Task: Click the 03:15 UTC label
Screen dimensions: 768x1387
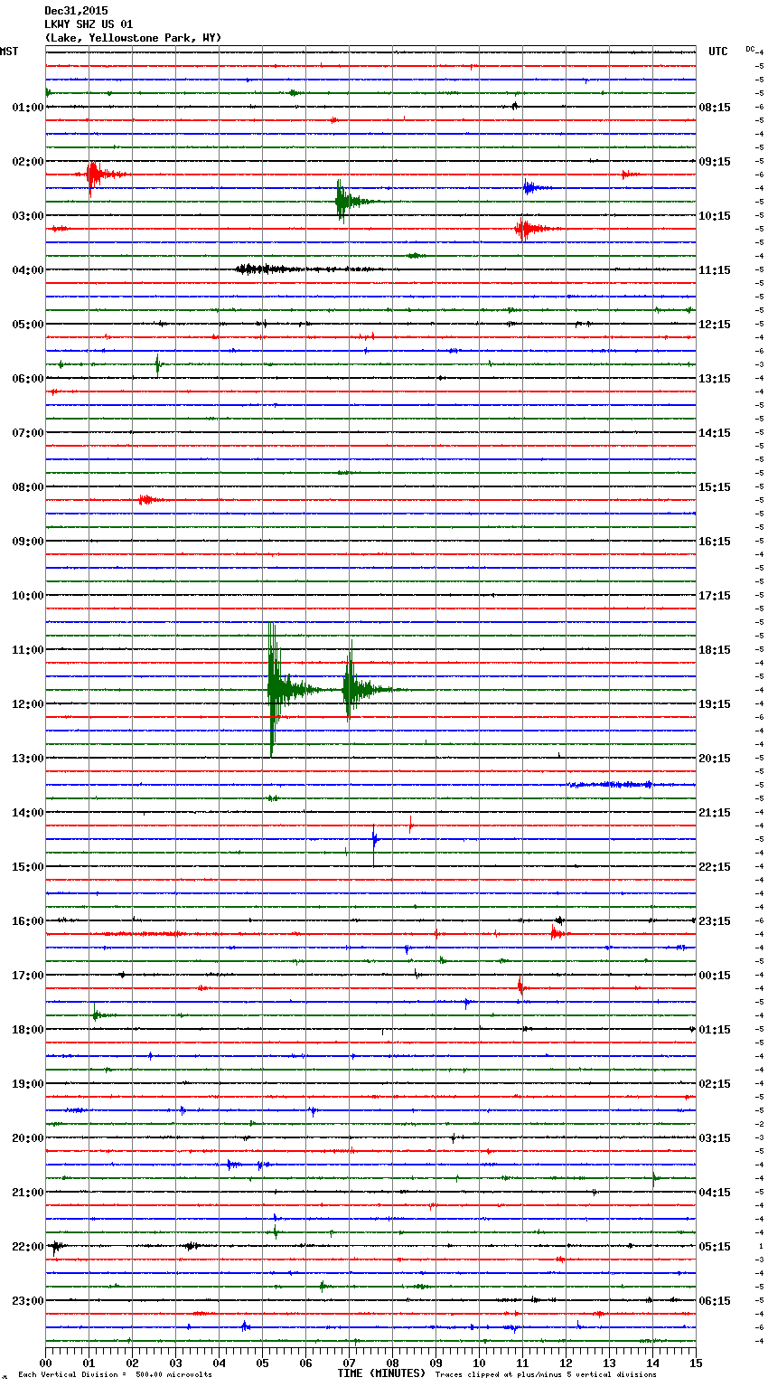Action: [x=715, y=1138]
